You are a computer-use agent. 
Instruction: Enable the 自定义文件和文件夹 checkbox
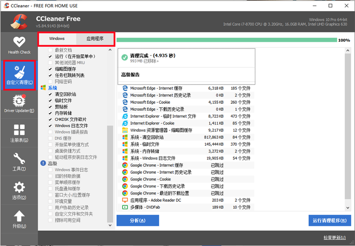click(x=50, y=214)
